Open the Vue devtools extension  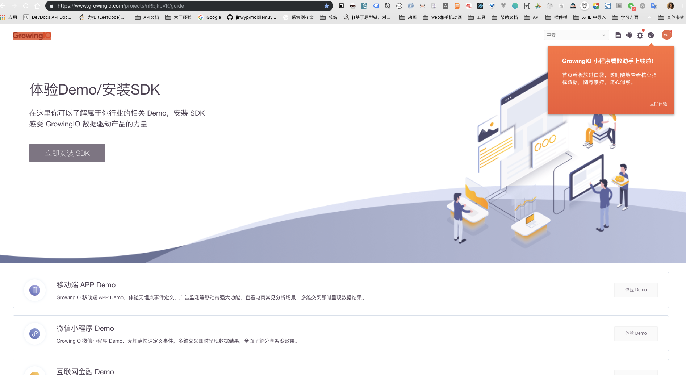point(503,6)
